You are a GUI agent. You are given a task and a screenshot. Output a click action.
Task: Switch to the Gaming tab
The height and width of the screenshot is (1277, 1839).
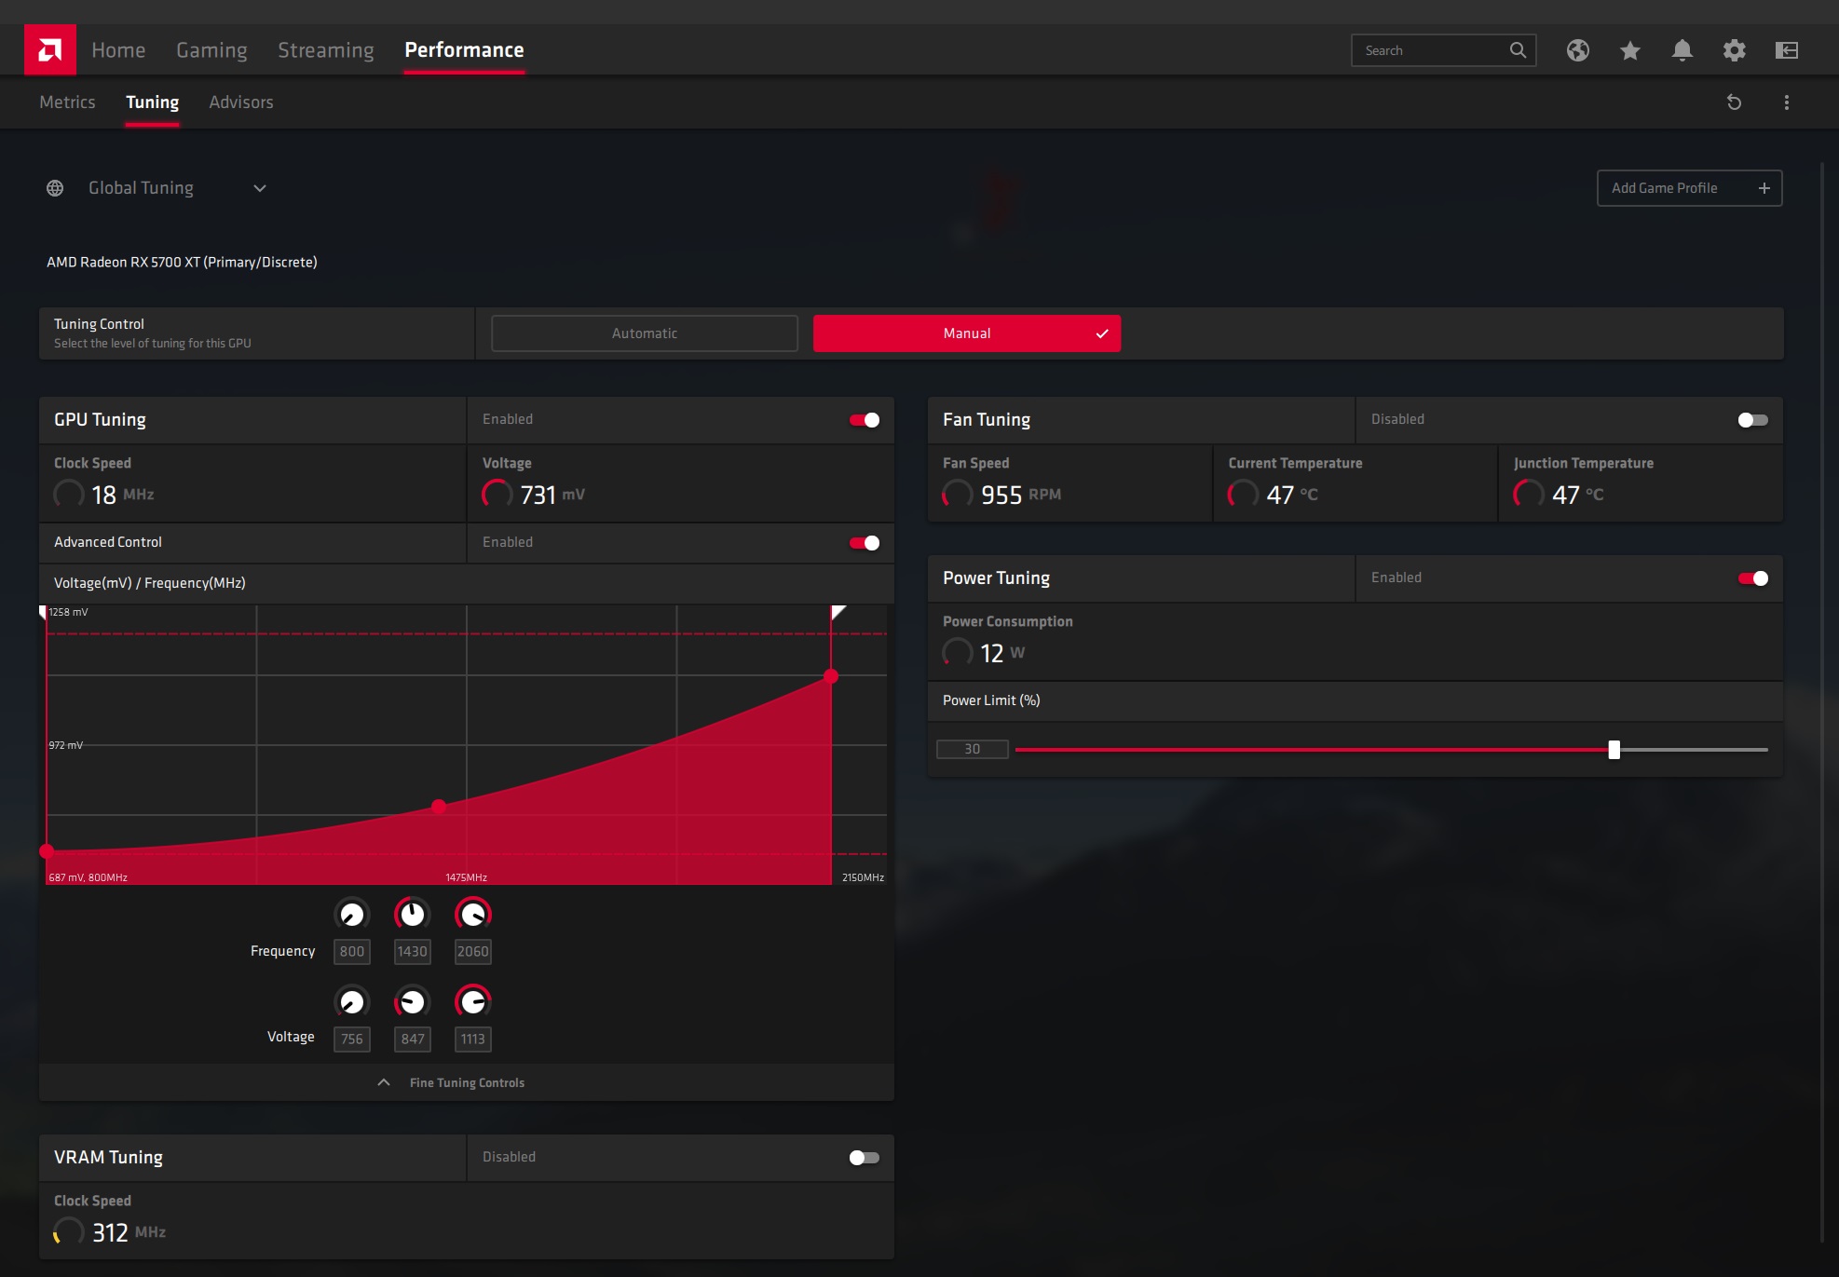click(211, 50)
